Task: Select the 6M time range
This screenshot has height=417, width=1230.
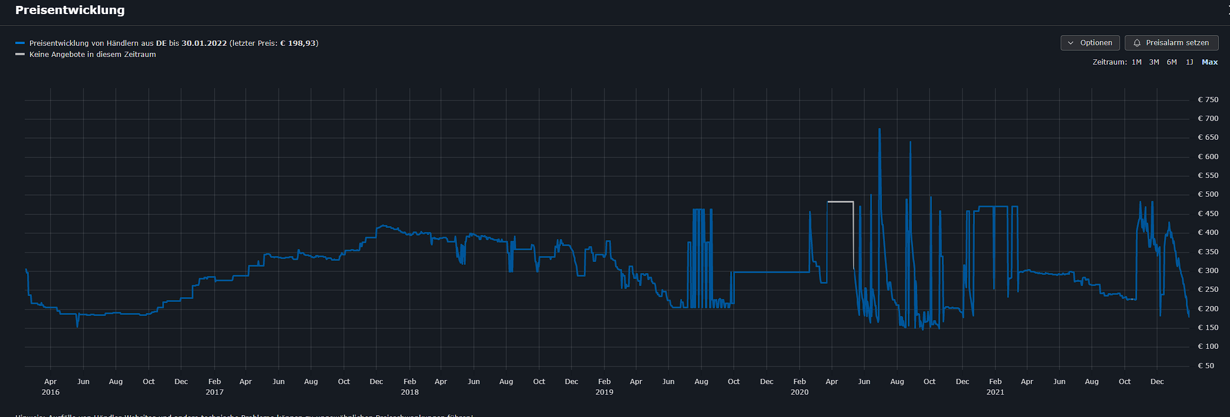Action: [x=1172, y=62]
